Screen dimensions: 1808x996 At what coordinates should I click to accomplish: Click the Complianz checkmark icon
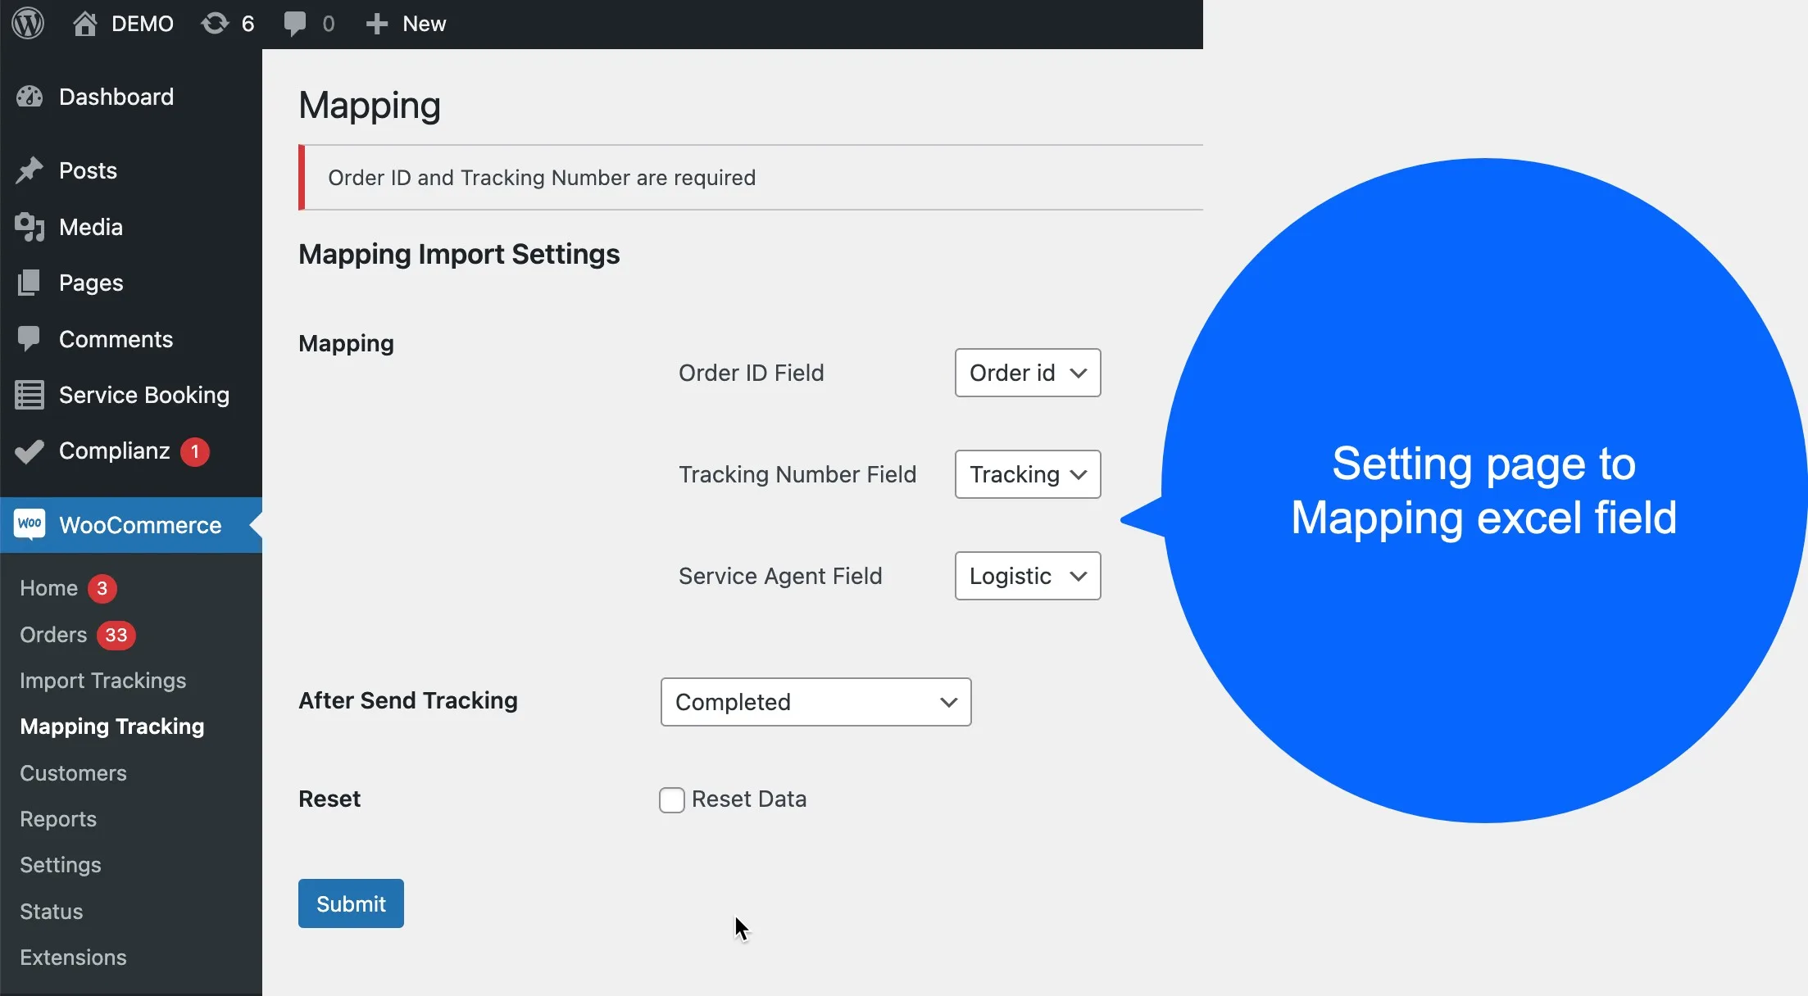pyautogui.click(x=30, y=450)
